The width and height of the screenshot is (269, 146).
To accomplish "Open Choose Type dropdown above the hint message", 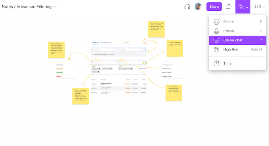I will coord(130,50).
